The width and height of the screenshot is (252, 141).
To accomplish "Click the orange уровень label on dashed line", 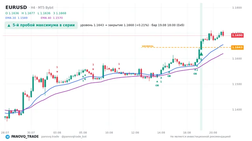I will [x=148, y=46].
